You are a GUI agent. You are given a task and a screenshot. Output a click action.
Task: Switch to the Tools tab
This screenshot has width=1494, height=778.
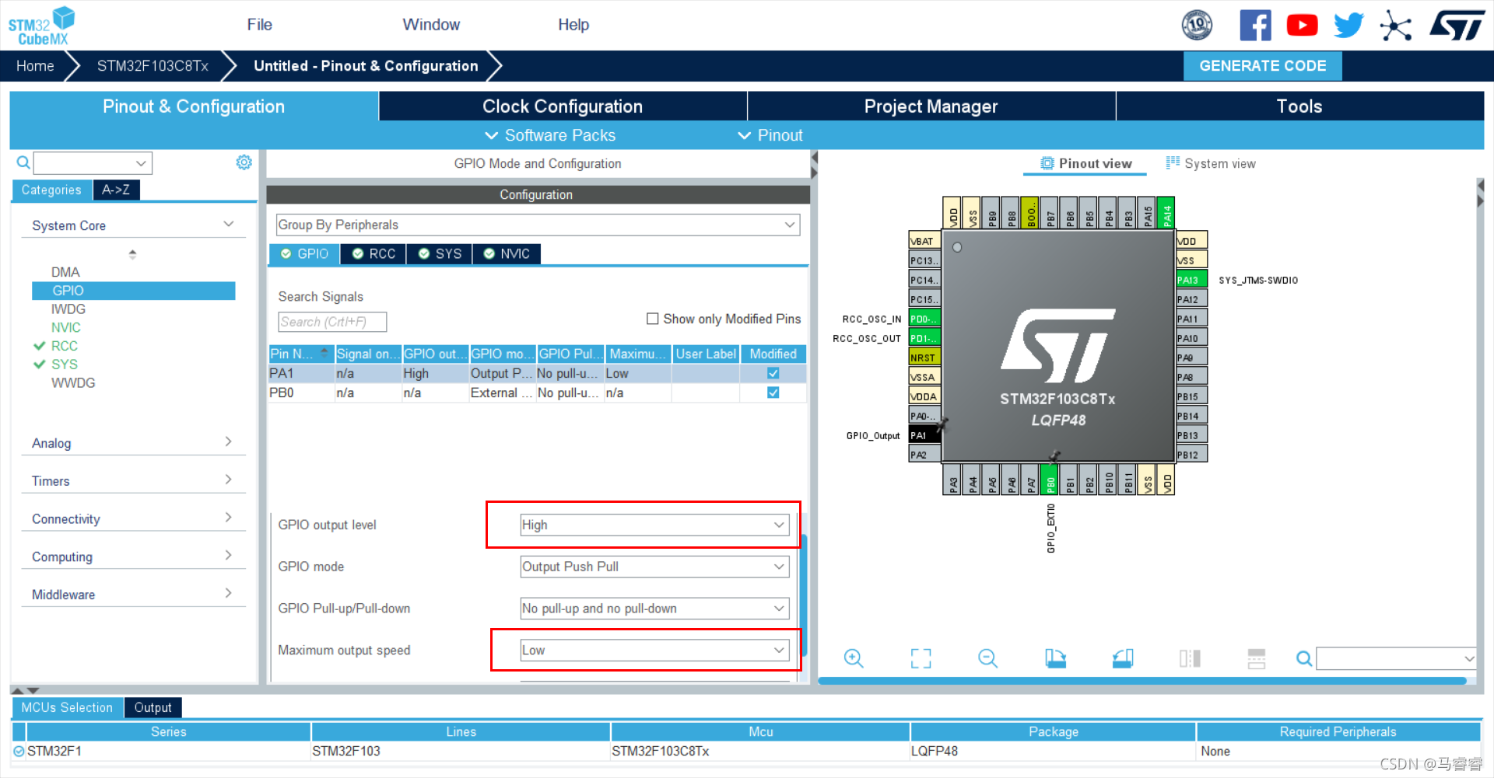[x=1299, y=106]
